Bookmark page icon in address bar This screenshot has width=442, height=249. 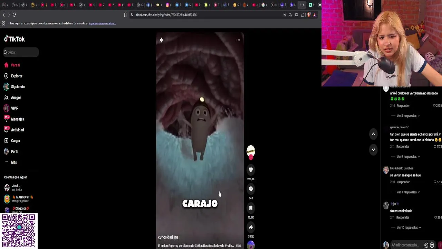125,15
